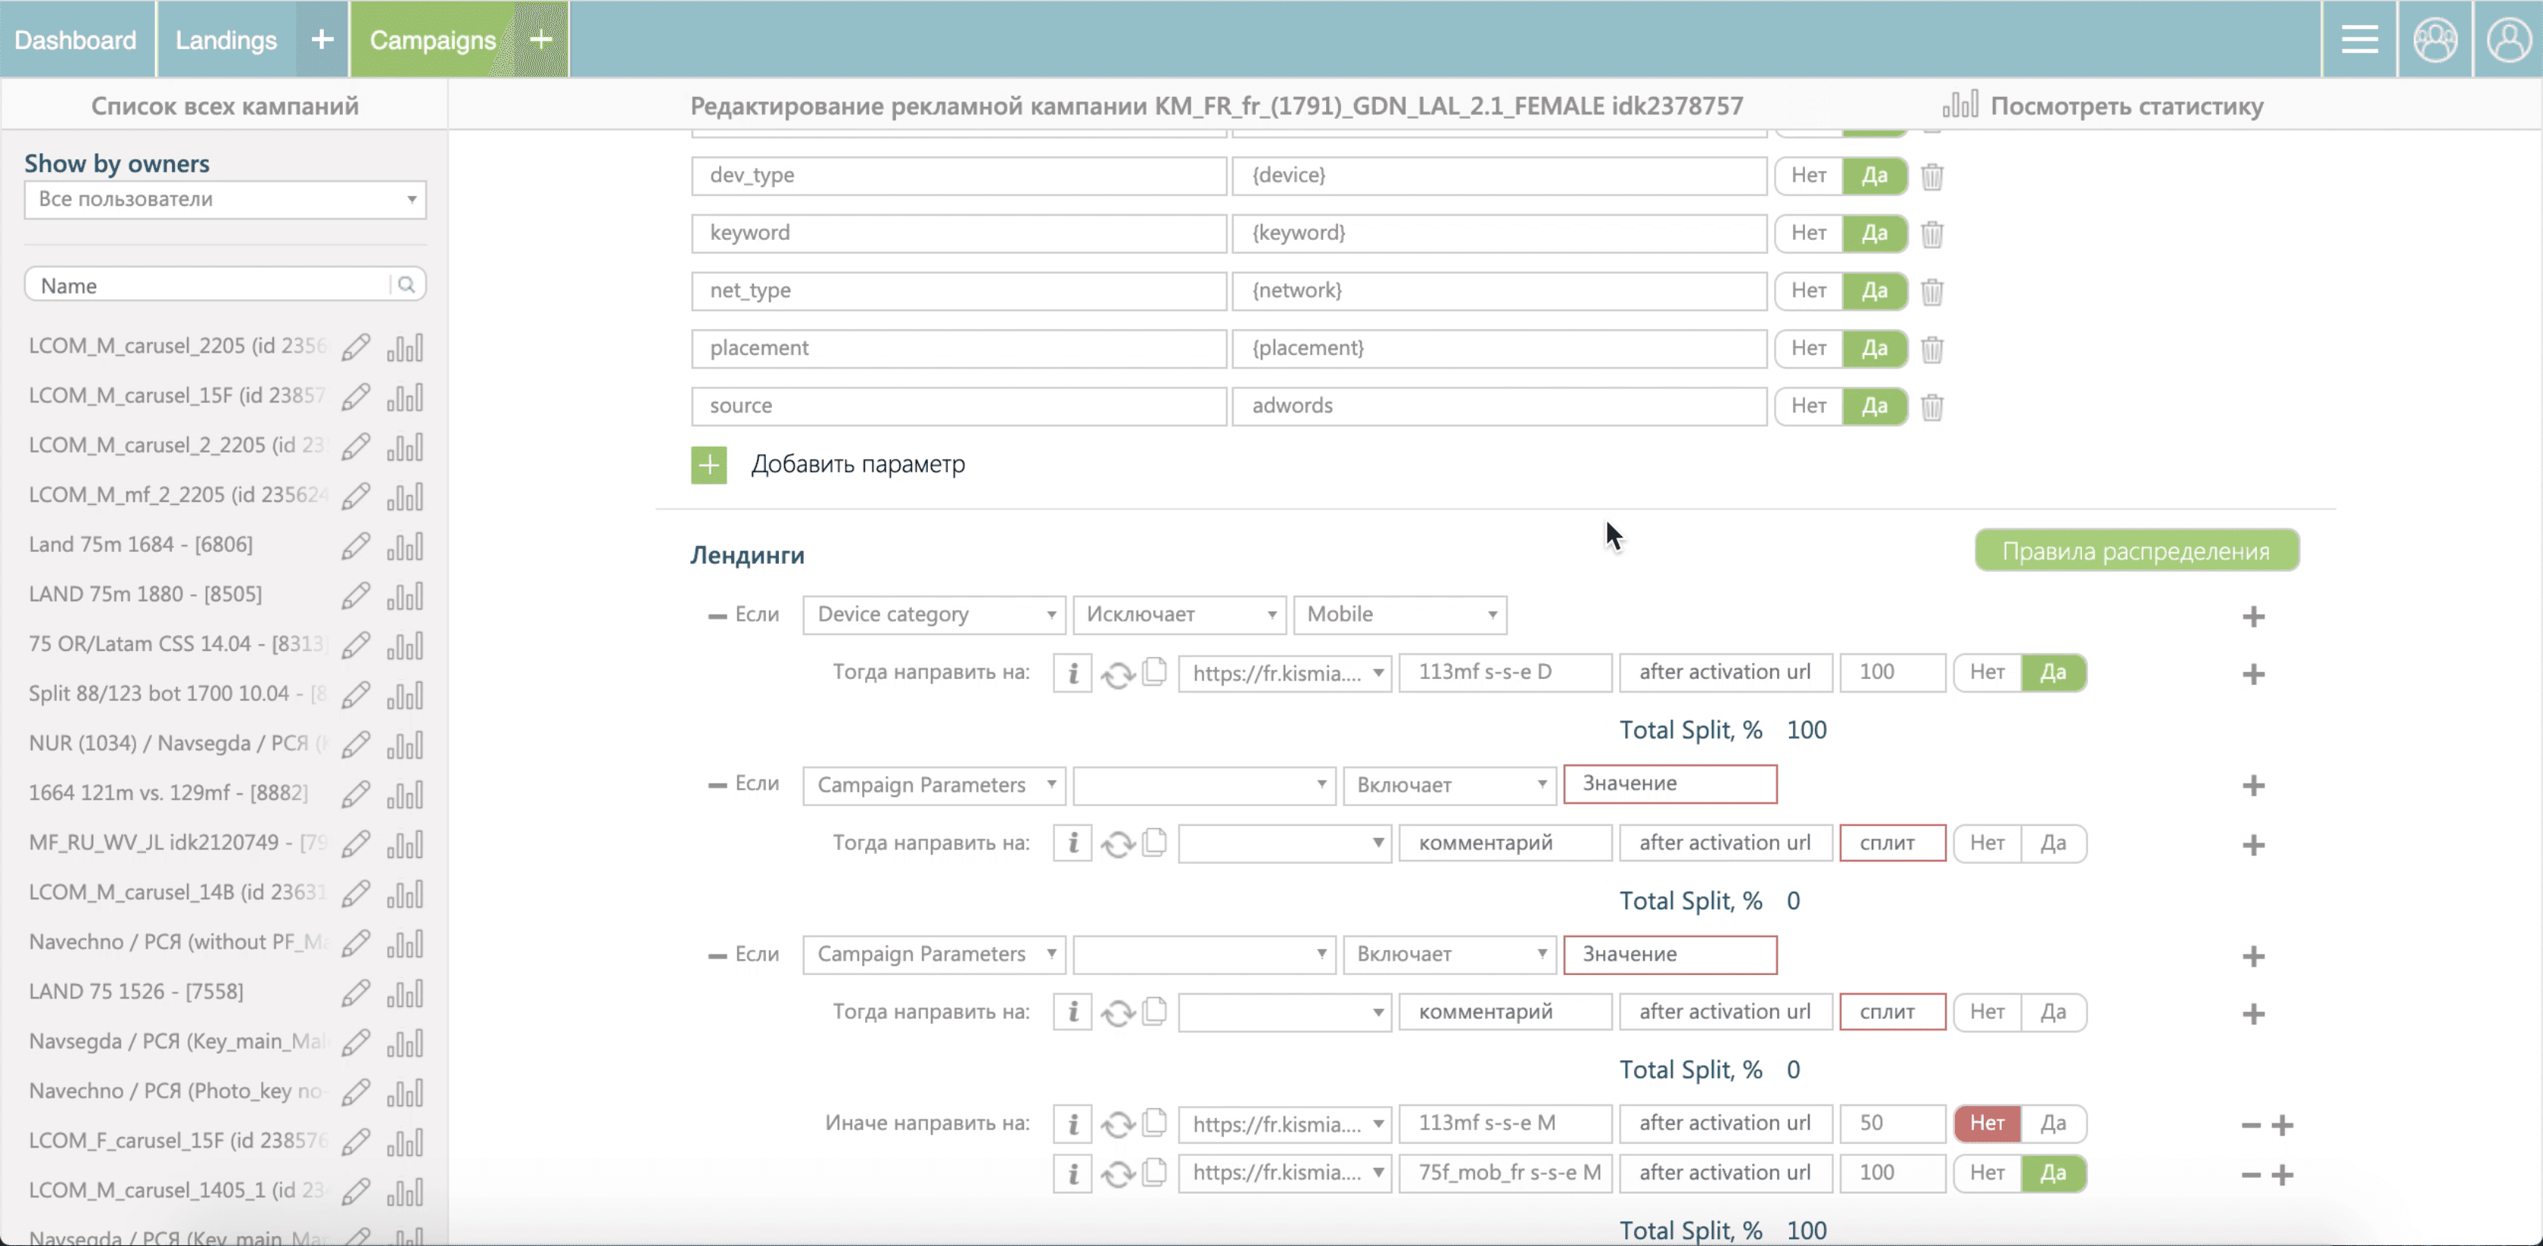The image size is (2543, 1246).
Task: Expand the Все пользователи owners dropdown
Action: 225,199
